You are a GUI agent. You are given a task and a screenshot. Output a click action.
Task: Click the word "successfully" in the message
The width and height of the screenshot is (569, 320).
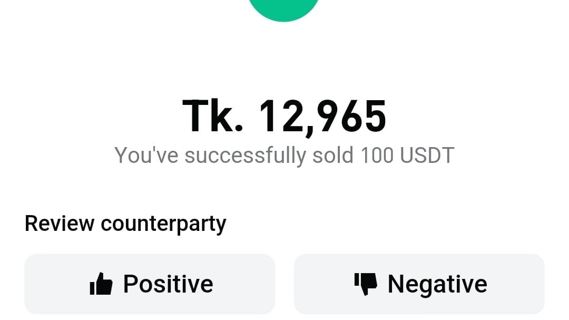tap(245, 156)
